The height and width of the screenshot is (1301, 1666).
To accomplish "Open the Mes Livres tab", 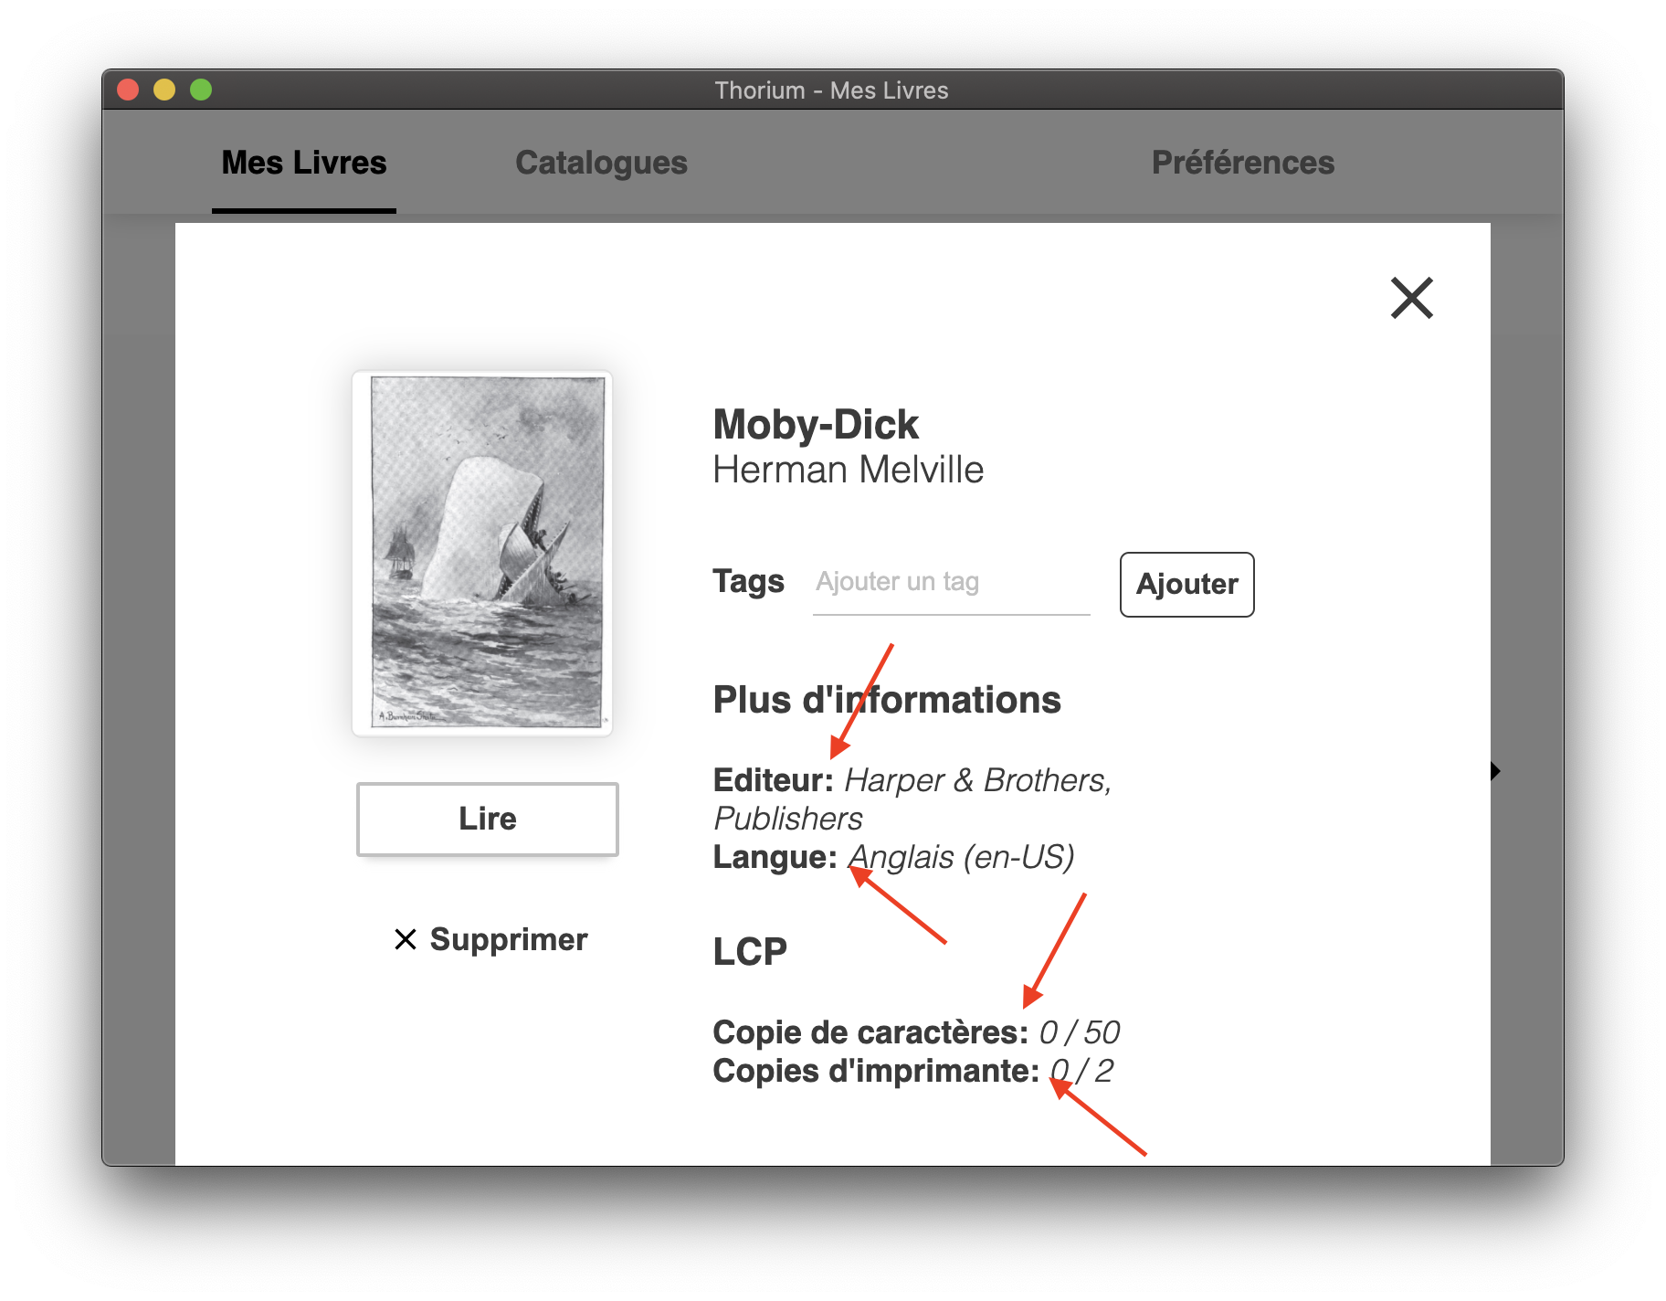I will coord(304,163).
